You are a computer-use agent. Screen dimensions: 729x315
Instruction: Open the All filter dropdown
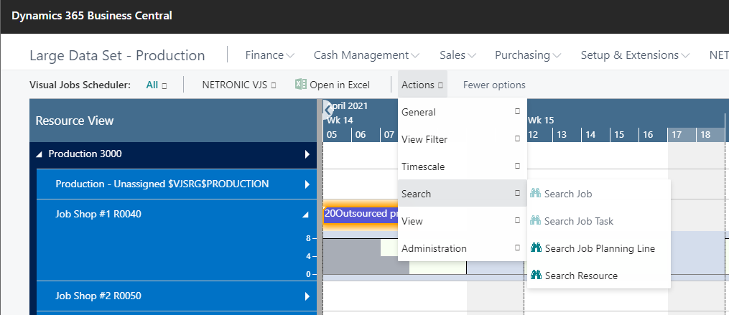[x=157, y=85]
